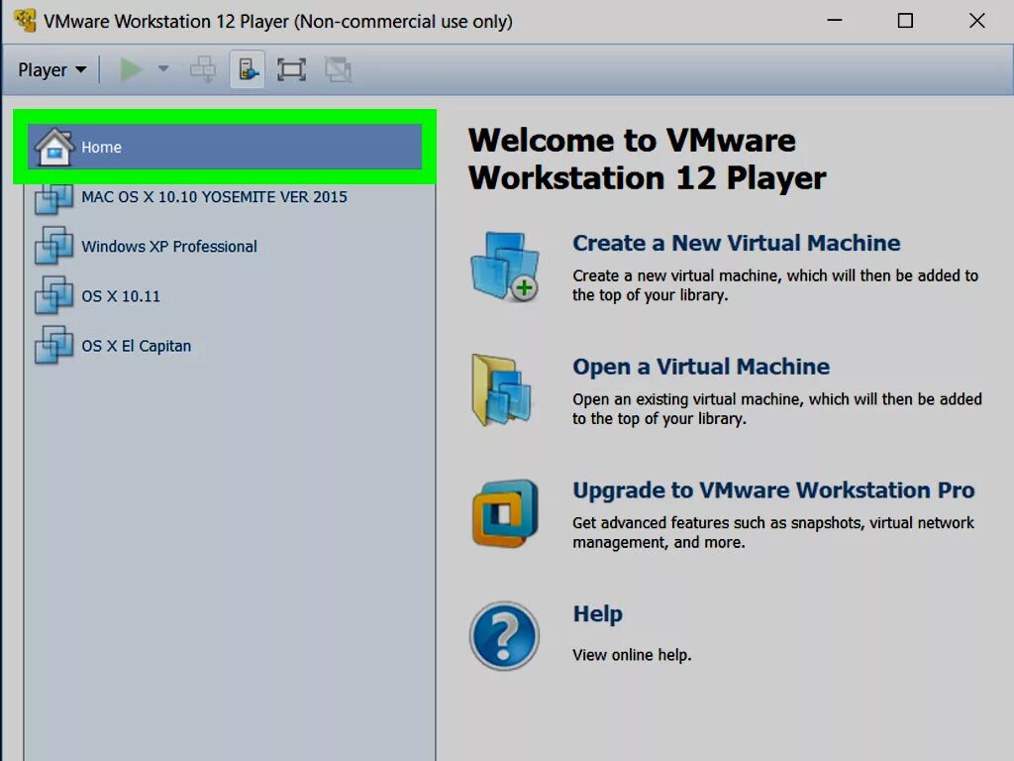Close the VMware Player window
This screenshot has height=761, width=1014.
click(x=977, y=21)
